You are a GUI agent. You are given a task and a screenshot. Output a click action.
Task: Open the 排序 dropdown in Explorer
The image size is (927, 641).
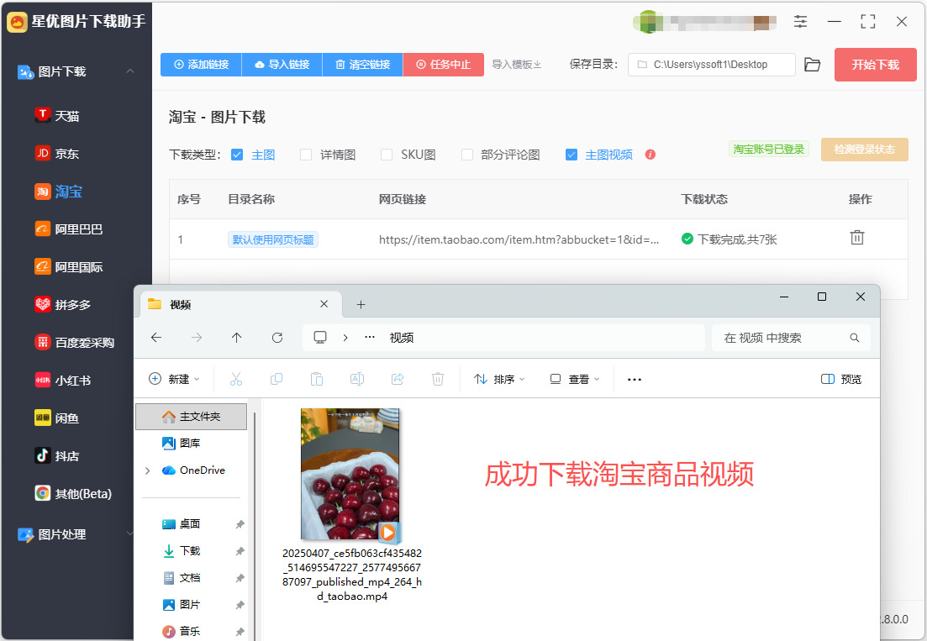499,379
